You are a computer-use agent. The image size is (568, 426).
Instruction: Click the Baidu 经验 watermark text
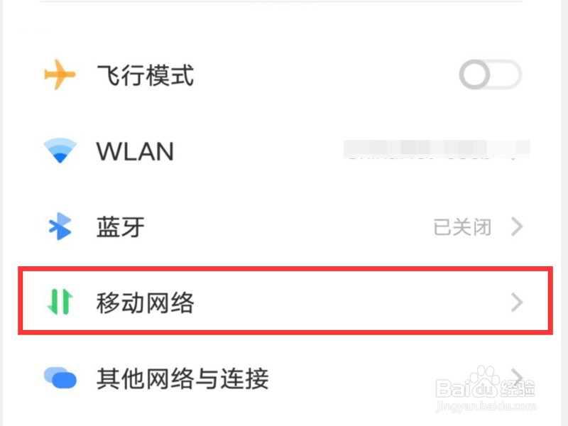485,388
